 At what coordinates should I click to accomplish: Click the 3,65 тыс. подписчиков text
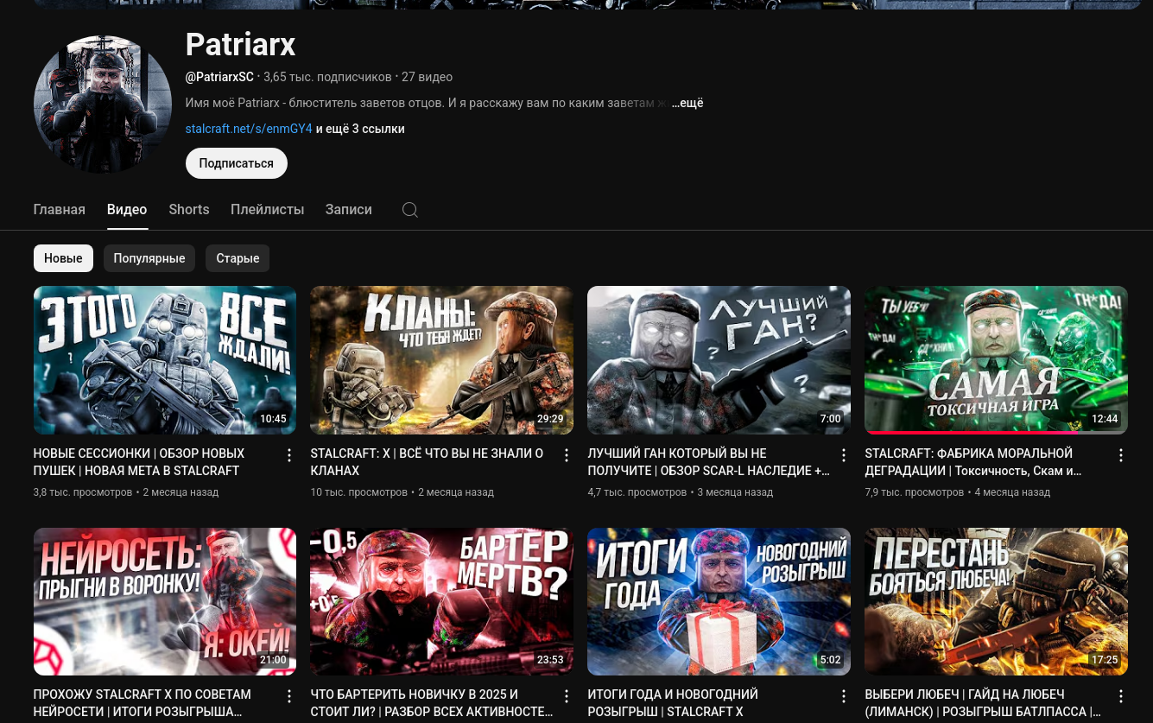[x=327, y=77]
